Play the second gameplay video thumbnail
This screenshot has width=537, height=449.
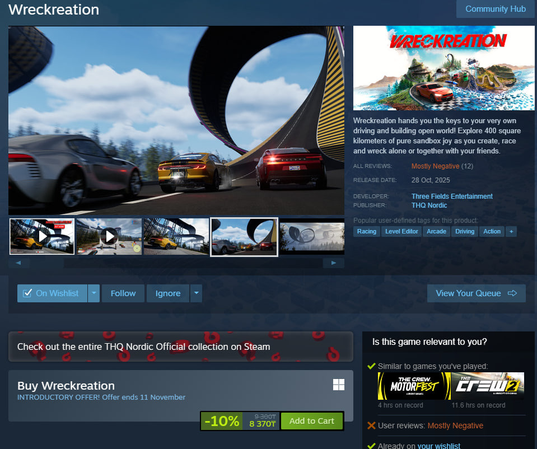point(109,236)
